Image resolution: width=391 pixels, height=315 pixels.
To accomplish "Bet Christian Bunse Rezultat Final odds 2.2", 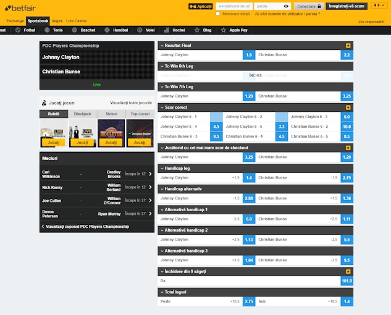I will point(347,55).
